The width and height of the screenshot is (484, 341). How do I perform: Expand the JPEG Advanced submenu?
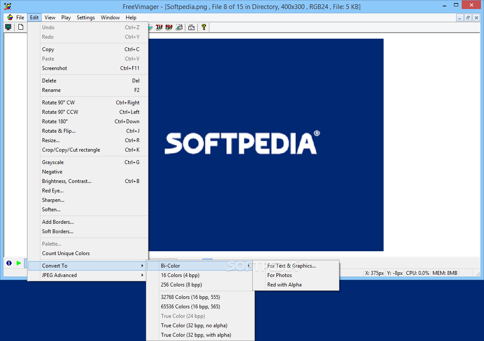coord(88,275)
